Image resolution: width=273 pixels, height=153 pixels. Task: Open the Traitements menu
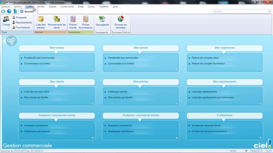(67, 7)
